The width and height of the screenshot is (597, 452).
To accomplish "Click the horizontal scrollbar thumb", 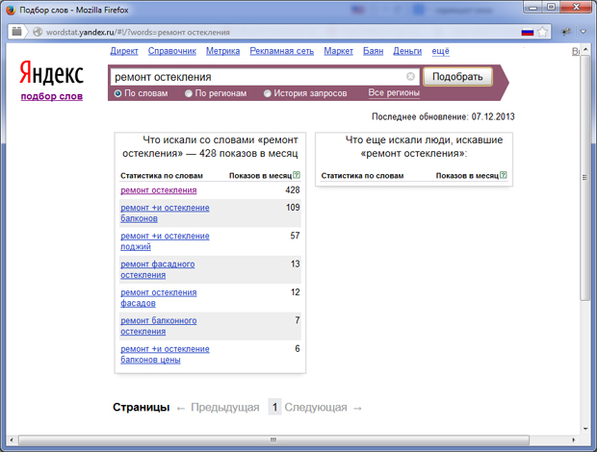I will coord(273,439).
